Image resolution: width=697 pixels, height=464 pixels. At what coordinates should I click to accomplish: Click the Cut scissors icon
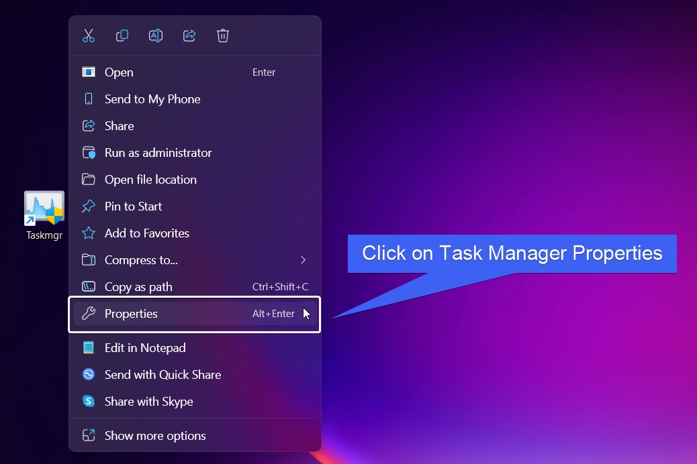(89, 36)
